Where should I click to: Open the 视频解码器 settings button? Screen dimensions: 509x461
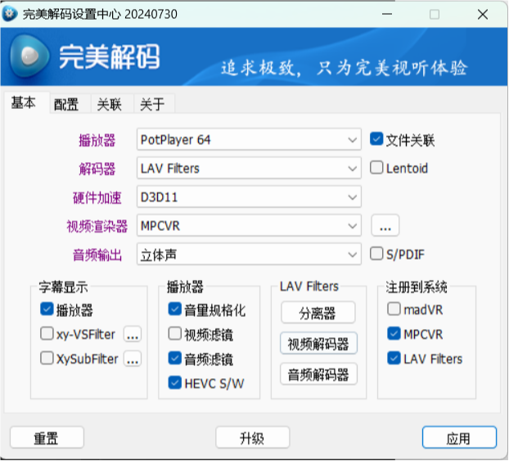pos(318,343)
